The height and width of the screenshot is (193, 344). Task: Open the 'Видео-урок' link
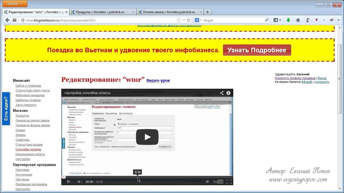coord(158,80)
